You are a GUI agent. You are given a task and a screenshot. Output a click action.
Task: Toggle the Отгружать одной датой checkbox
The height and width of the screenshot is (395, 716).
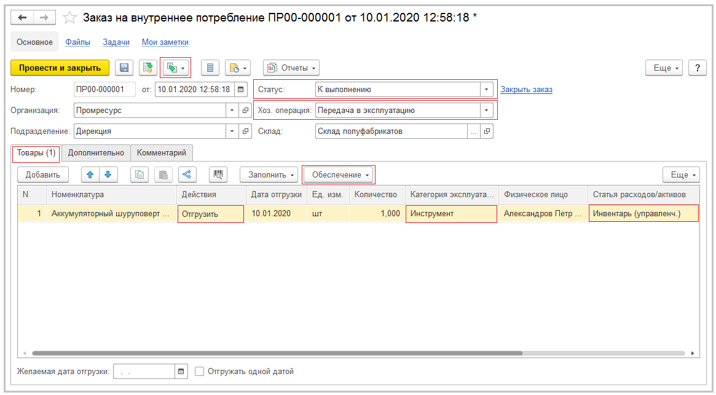point(199,372)
